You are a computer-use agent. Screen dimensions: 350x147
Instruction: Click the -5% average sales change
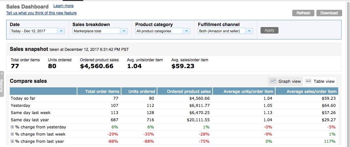pyautogui.click(x=332, y=127)
